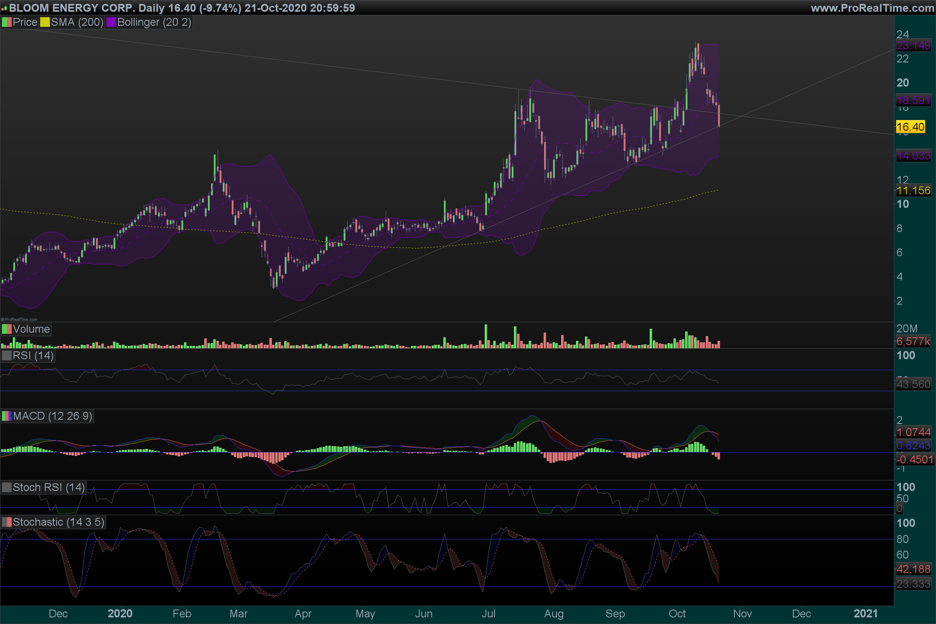Click the 2020 year label on axis

[120, 613]
